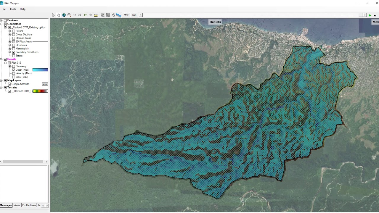Click the globe zoom-to-full-extent icon
The height and width of the screenshot is (213, 379).
[64, 15]
